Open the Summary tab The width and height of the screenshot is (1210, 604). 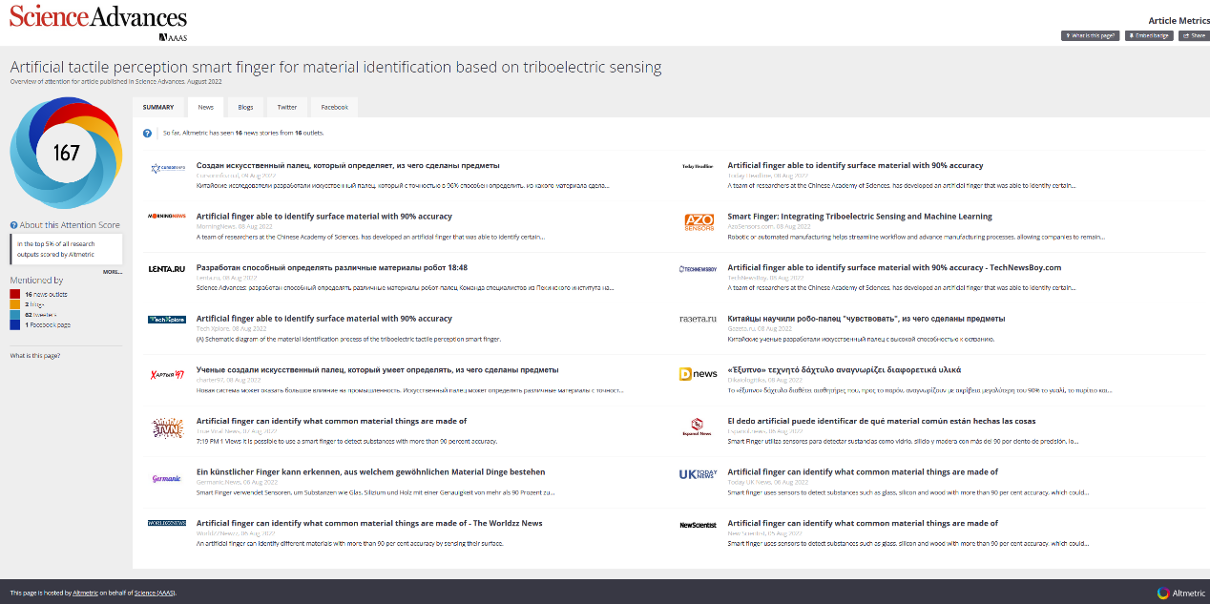[x=158, y=108]
